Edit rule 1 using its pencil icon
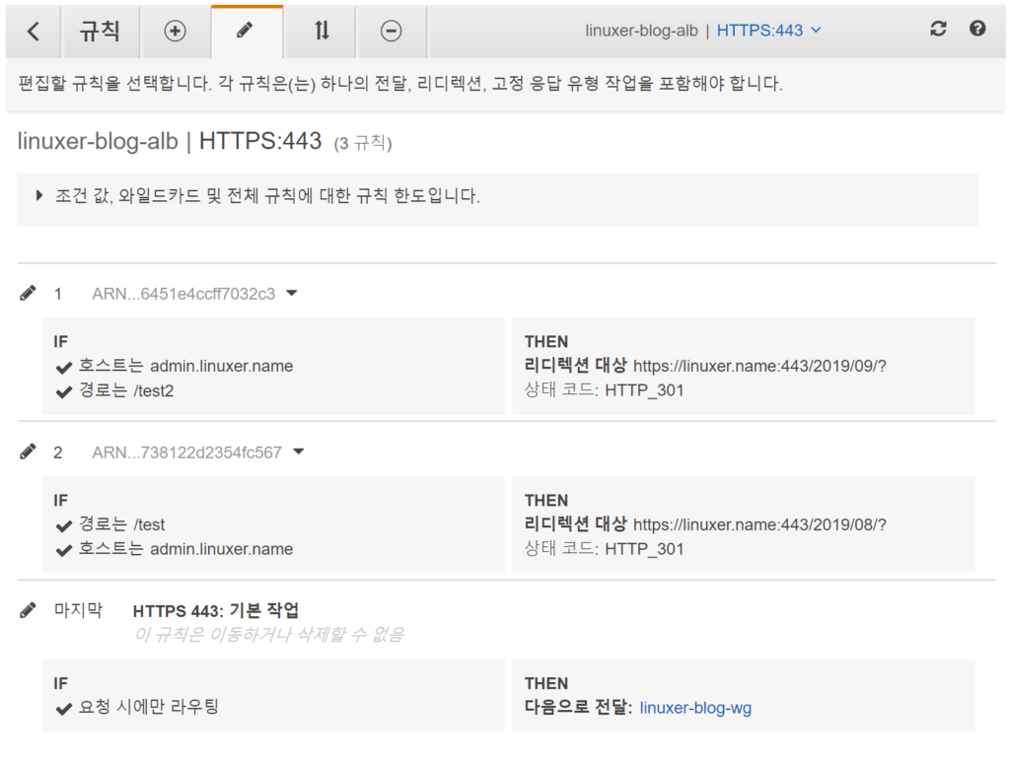The width and height of the screenshot is (1010, 764). pos(29,293)
